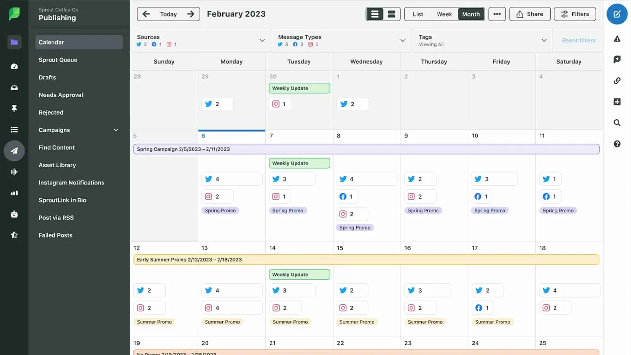Expand the Sources filter dropdown
This screenshot has width=631, height=355.
tap(262, 41)
